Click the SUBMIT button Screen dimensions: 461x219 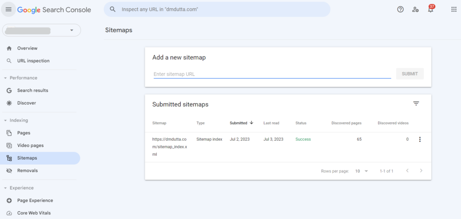(x=410, y=74)
